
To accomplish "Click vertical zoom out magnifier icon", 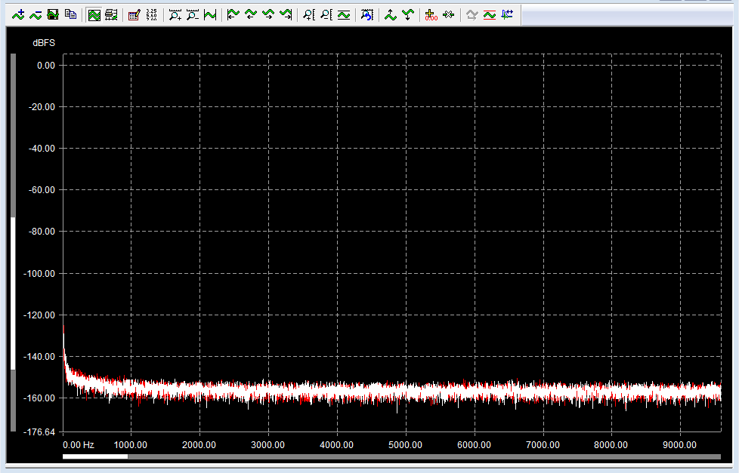I will pyautogui.click(x=326, y=15).
